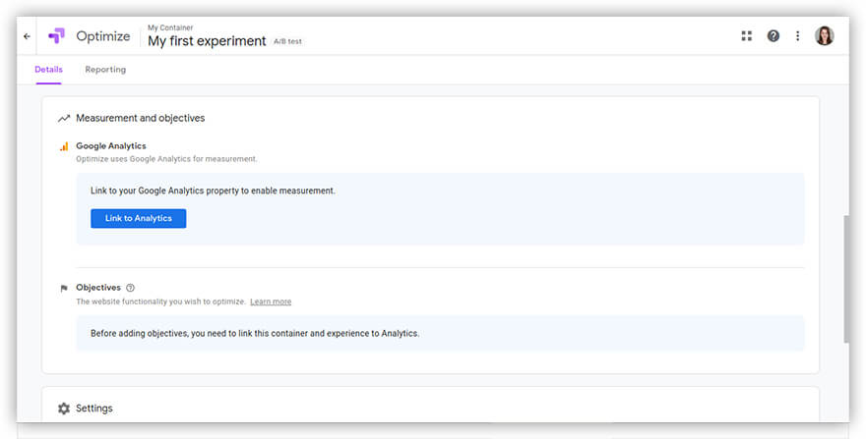Click the Measurement and objectives trend icon

point(64,118)
